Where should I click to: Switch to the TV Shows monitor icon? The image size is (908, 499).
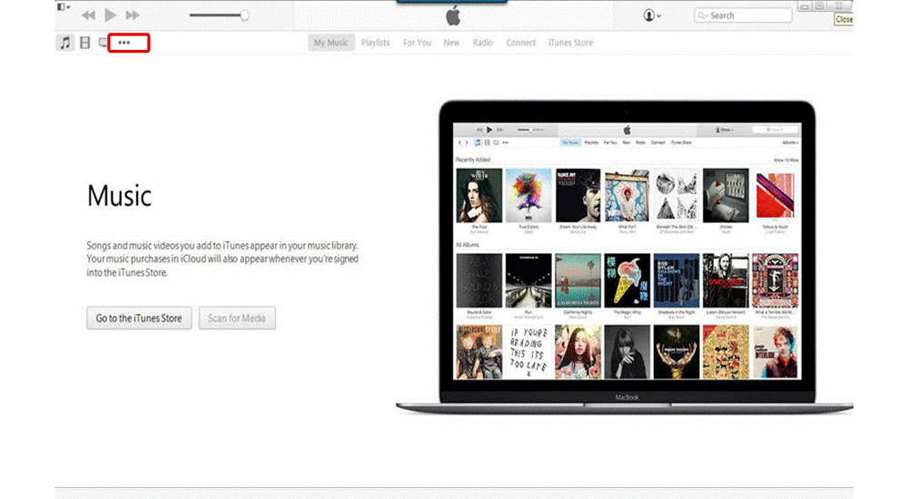[x=103, y=43]
